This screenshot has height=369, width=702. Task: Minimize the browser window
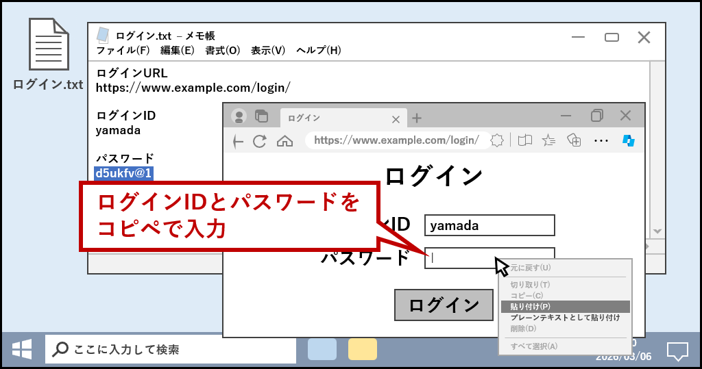pyautogui.click(x=566, y=116)
